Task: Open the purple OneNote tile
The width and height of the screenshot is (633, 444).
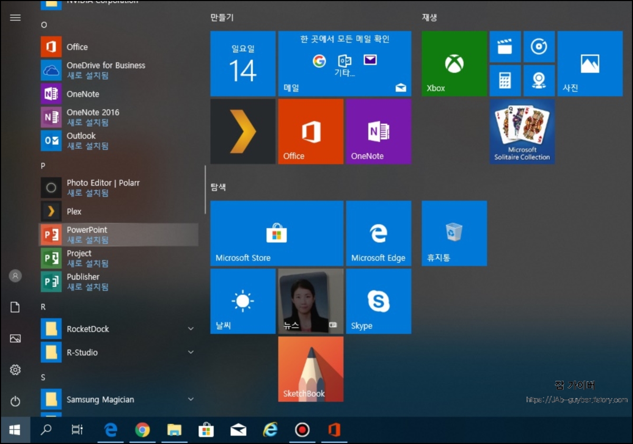Action: tap(378, 131)
